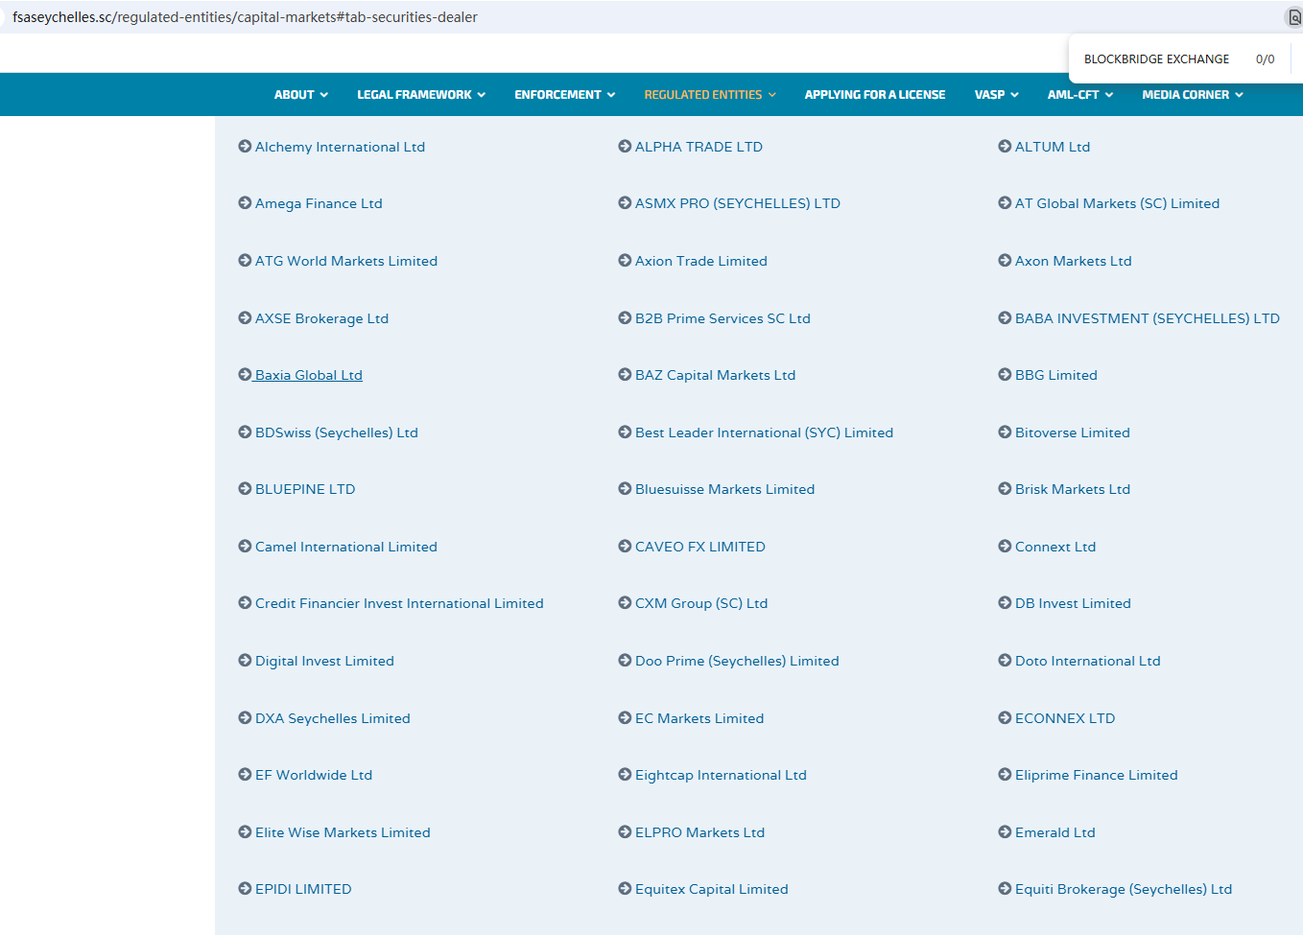1303x935 pixels.
Task: Click the browser address bar URL
Action: coord(245,17)
